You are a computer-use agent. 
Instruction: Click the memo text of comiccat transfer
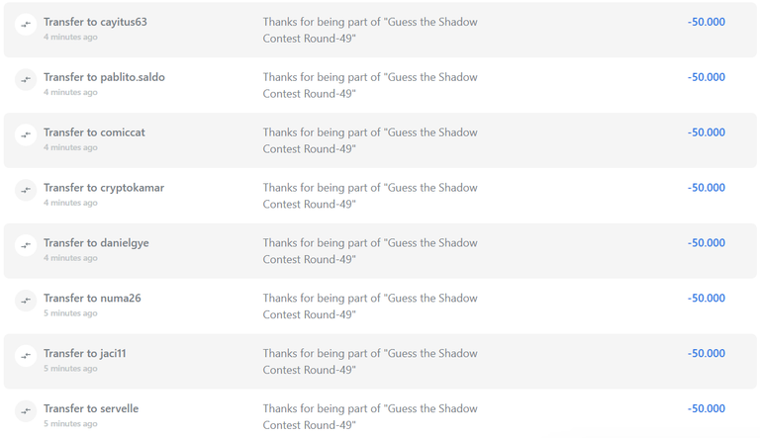[x=370, y=140]
